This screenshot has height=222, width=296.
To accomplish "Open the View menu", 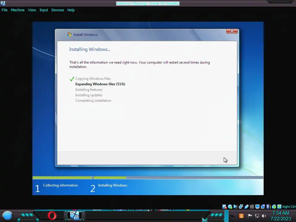I will pyautogui.click(x=32, y=10).
